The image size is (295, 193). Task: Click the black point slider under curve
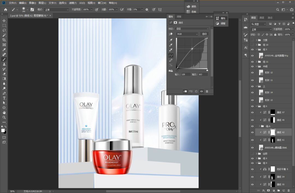tap(177, 70)
